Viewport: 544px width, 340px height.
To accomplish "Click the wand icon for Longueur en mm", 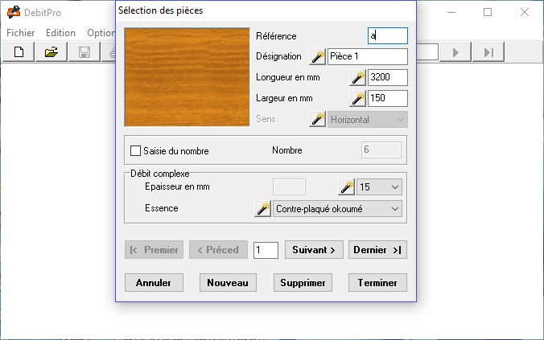I will [357, 78].
